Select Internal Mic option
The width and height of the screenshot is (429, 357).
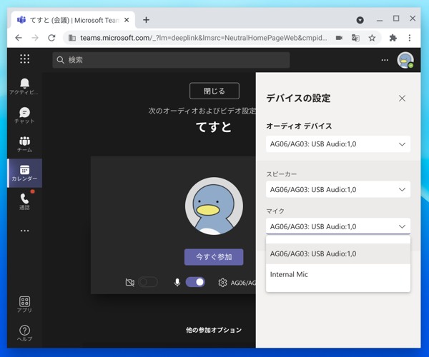pos(338,274)
